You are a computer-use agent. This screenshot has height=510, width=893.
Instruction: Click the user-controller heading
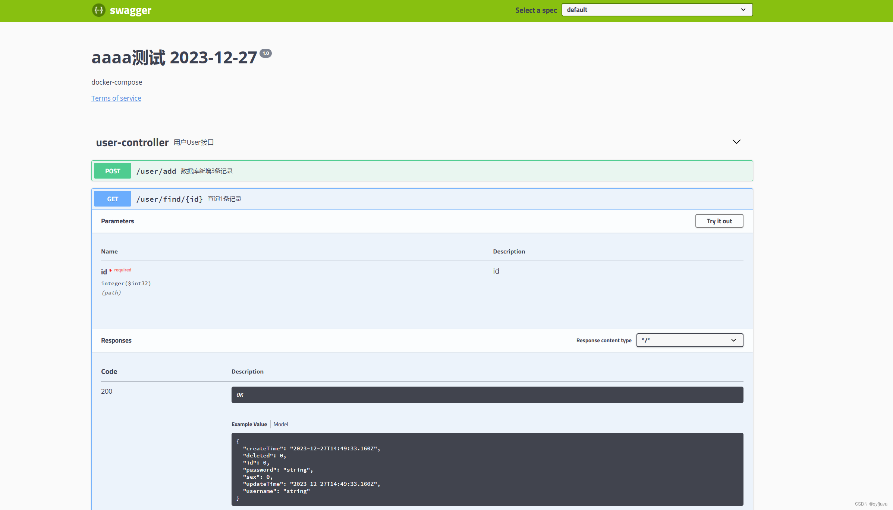pos(132,142)
